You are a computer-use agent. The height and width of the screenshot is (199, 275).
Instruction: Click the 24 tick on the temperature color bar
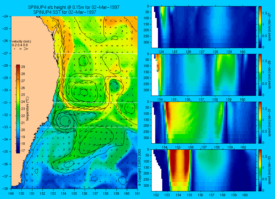23,102
